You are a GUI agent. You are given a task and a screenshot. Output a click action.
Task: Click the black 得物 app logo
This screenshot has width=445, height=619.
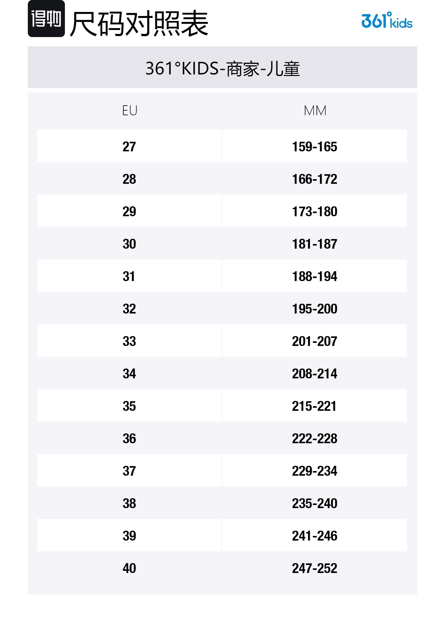click(x=46, y=19)
